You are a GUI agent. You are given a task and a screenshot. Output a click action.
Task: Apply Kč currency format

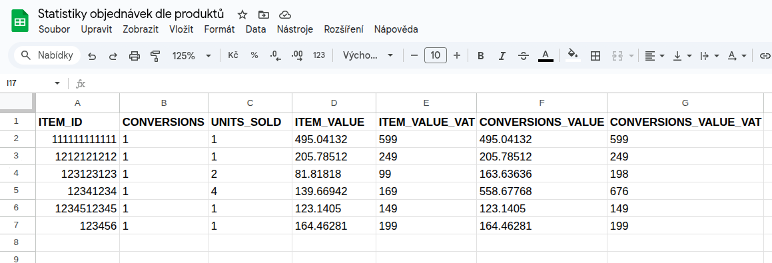click(x=233, y=55)
